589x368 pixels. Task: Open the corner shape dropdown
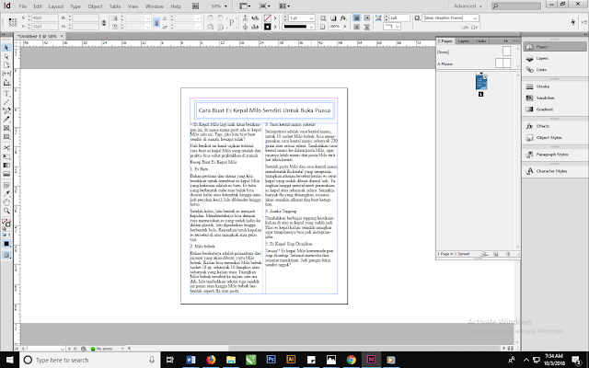[x=398, y=27]
